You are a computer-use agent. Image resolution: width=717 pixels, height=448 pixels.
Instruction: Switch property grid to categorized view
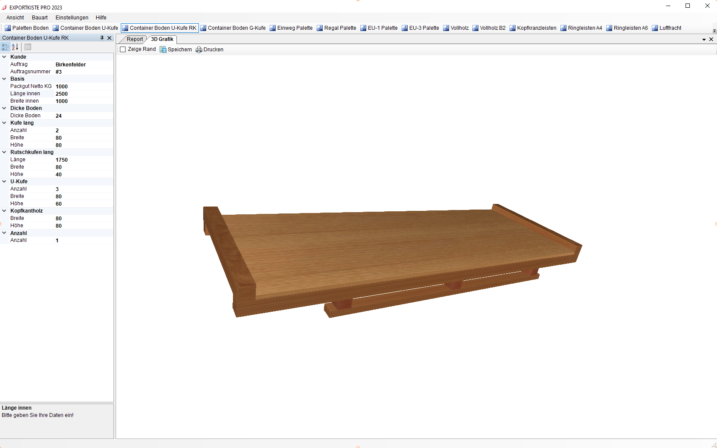(5, 47)
